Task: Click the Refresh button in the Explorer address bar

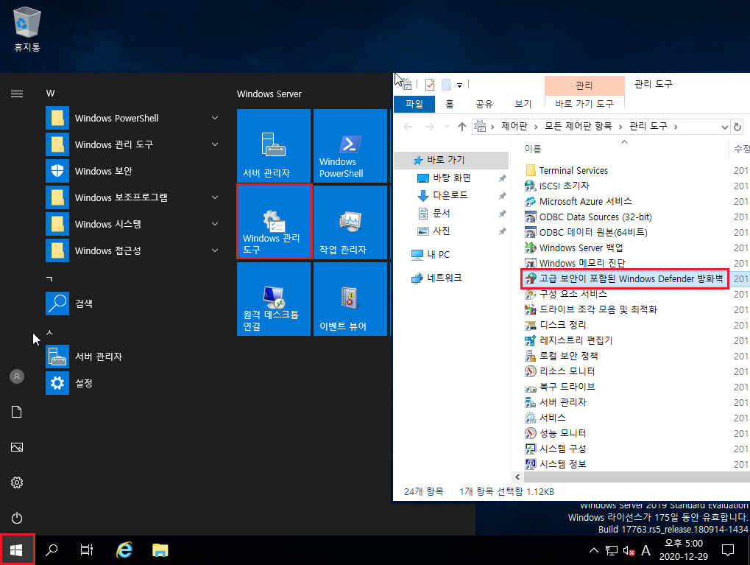Action: point(737,127)
